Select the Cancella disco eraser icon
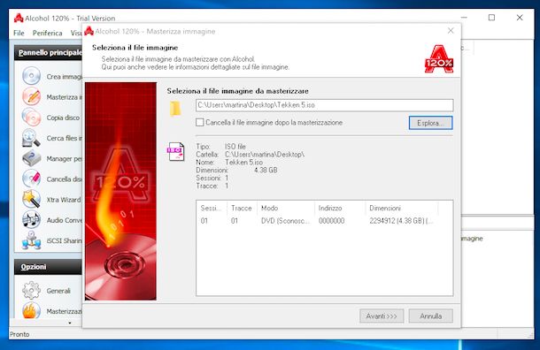Viewport: 540px width, 350px height. (x=31, y=179)
